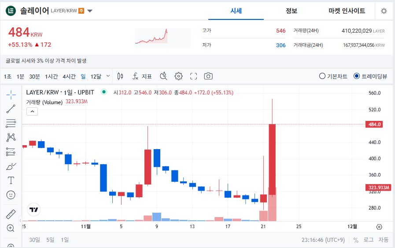Change the candlestick chart style
The width and height of the screenshot is (395, 248).
[120, 76]
